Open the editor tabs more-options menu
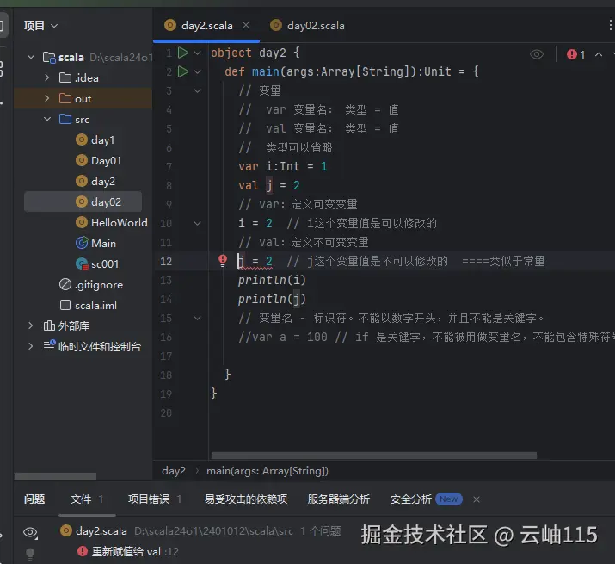This screenshot has height=564, width=615. [610, 26]
